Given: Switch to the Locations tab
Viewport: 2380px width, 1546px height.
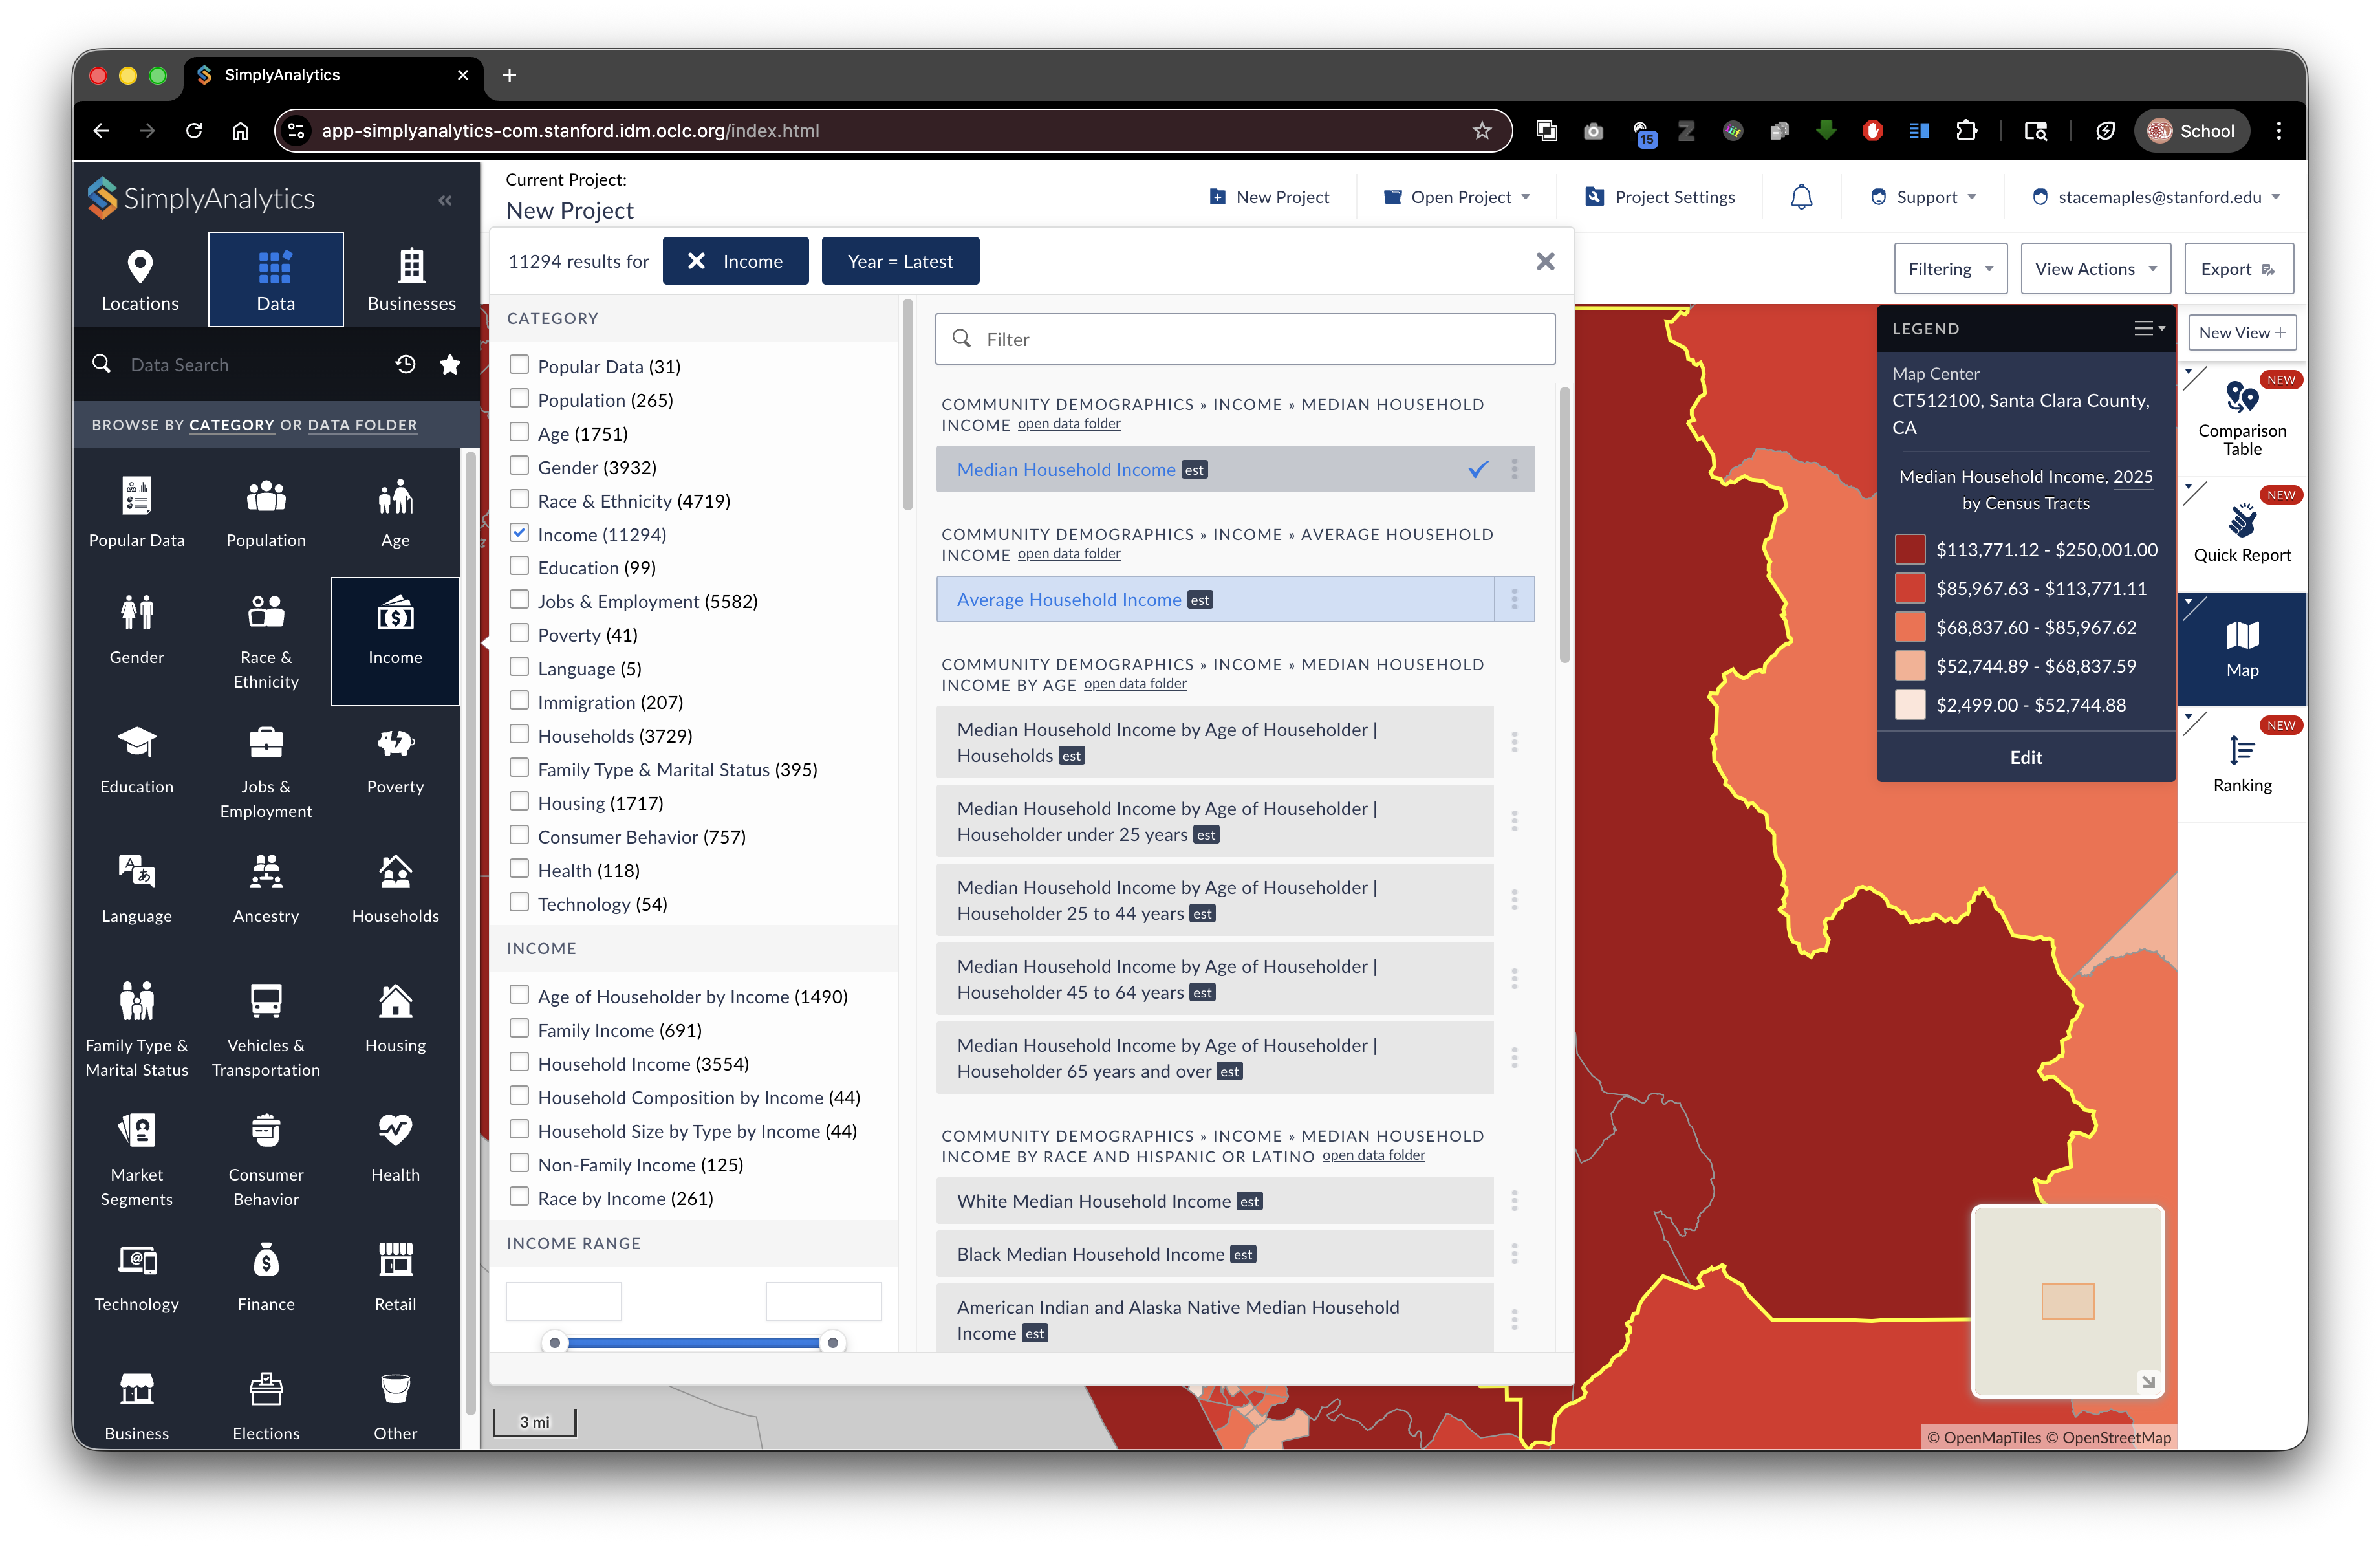Looking at the screenshot, I should [x=140, y=280].
